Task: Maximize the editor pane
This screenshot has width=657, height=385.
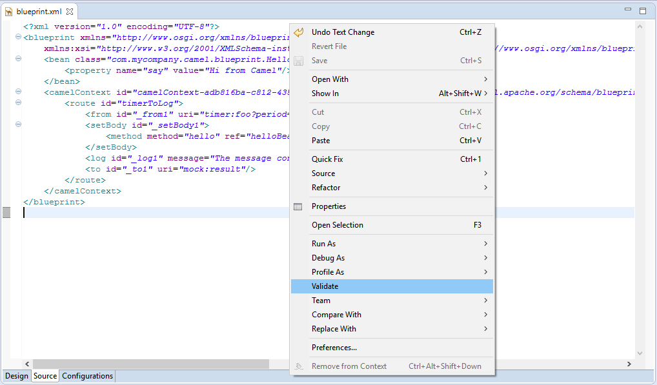Action: click(643, 11)
